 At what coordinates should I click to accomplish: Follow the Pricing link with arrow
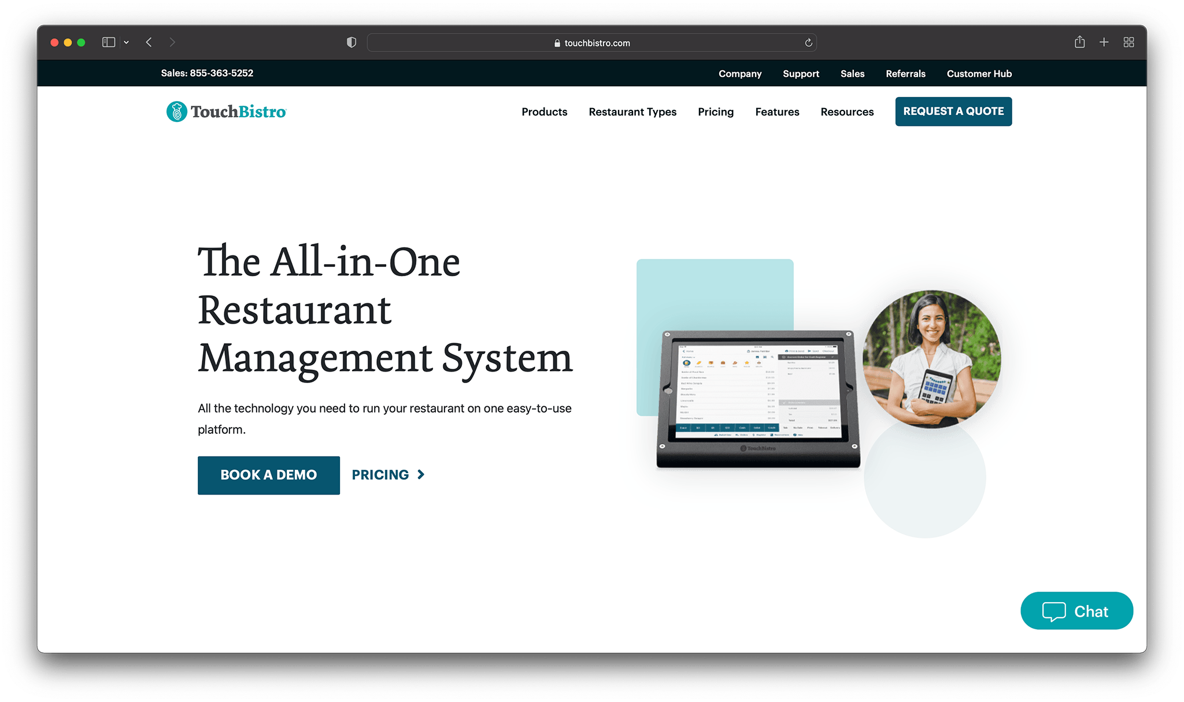coord(388,475)
